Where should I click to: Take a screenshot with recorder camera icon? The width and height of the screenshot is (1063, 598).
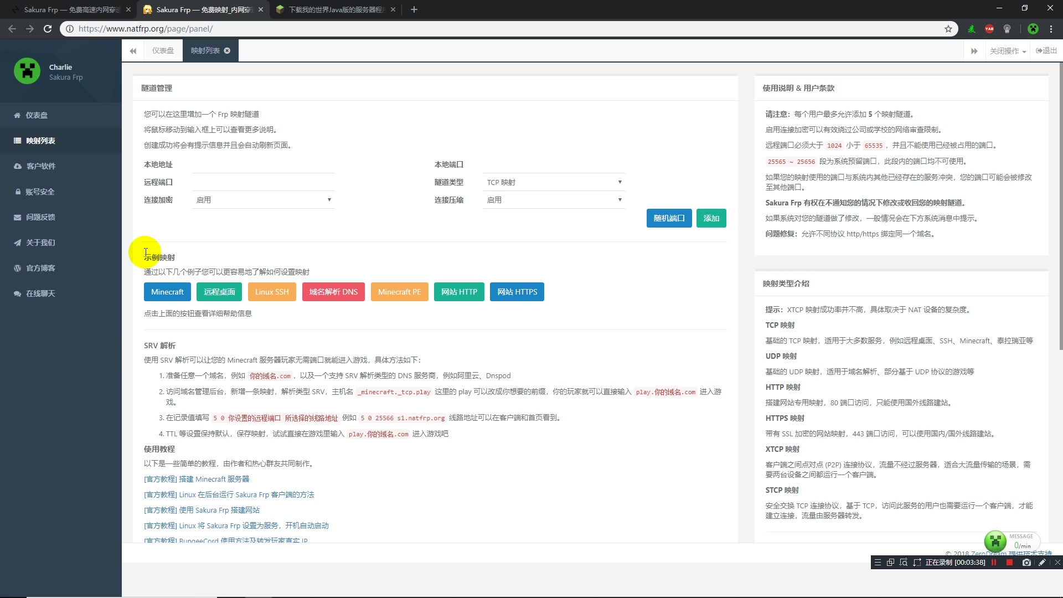pos(1026,563)
